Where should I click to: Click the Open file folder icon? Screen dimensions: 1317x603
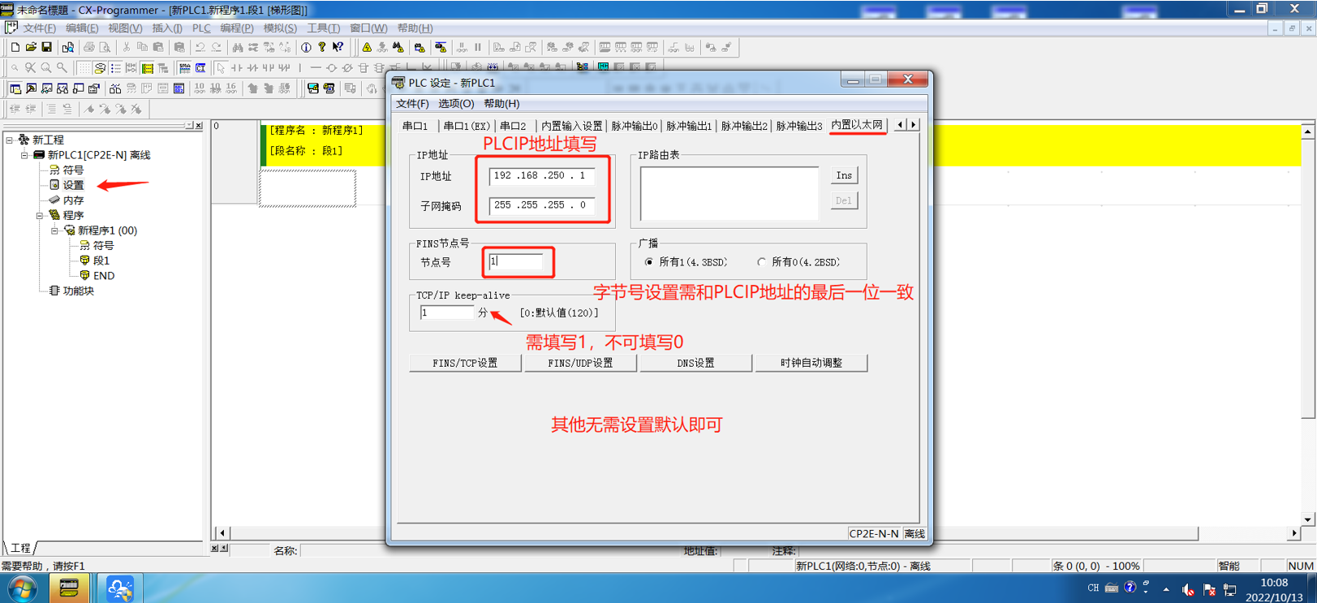[31, 48]
